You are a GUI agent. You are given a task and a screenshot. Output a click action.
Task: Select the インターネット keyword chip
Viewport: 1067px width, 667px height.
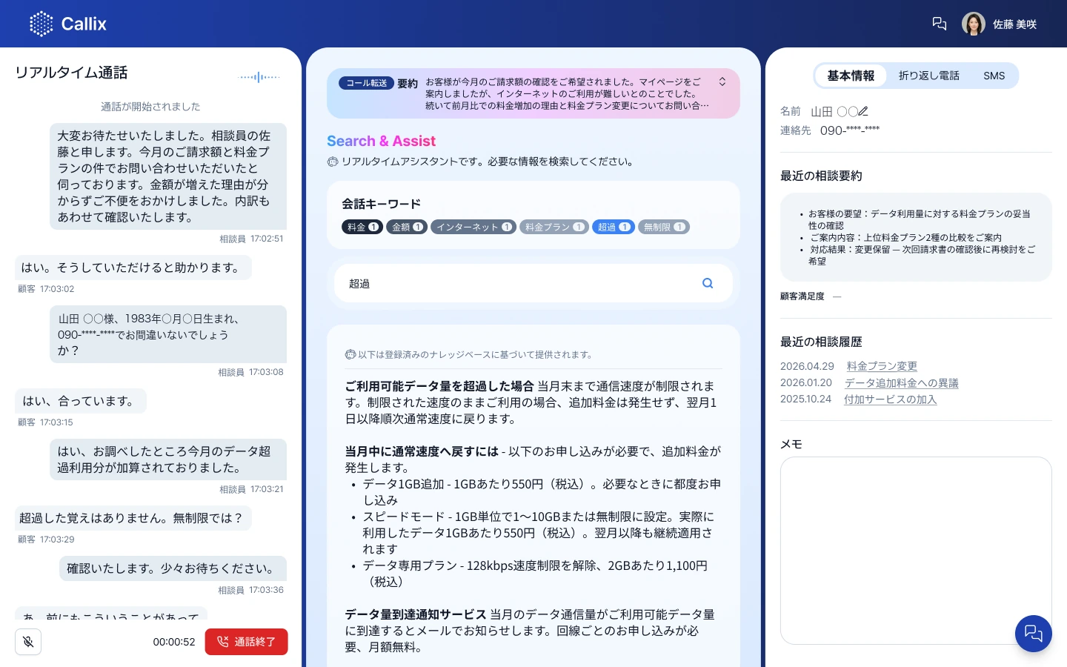point(473,227)
